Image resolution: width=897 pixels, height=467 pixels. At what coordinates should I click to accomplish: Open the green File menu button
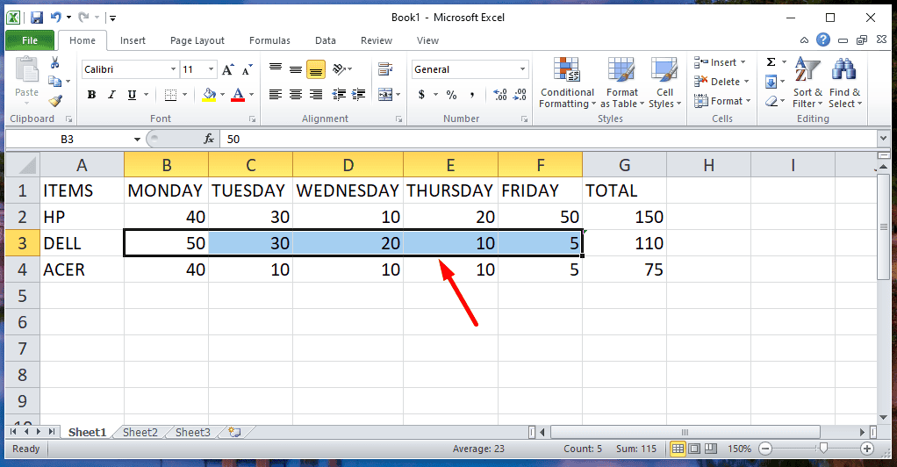click(30, 40)
